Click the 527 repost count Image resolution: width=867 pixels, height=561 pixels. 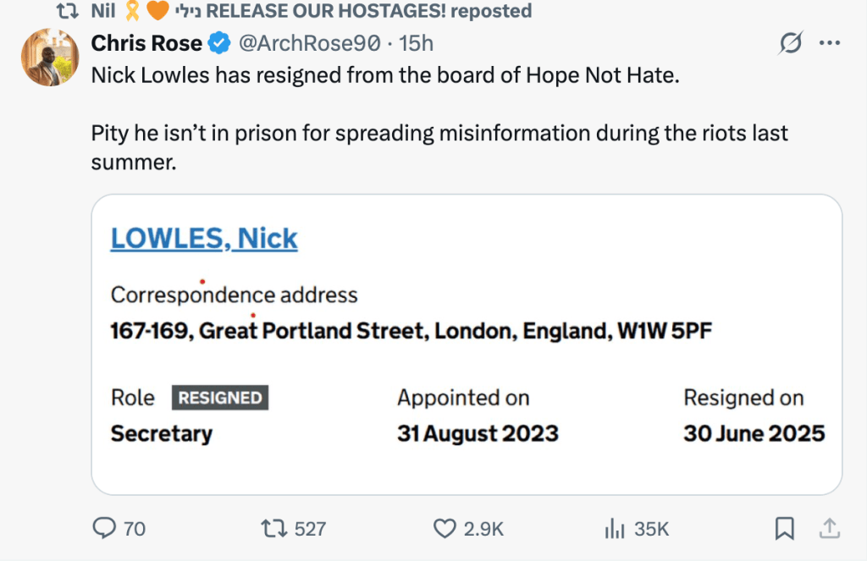point(310,529)
